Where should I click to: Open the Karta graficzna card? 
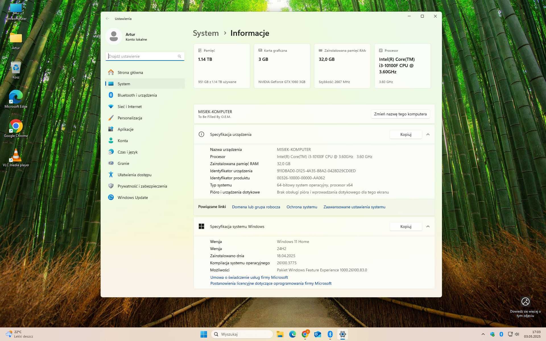pos(282,66)
